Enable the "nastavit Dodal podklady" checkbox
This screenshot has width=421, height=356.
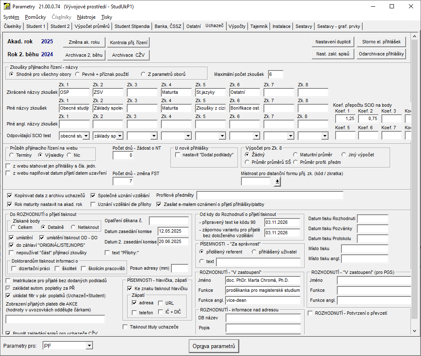(x=178, y=155)
